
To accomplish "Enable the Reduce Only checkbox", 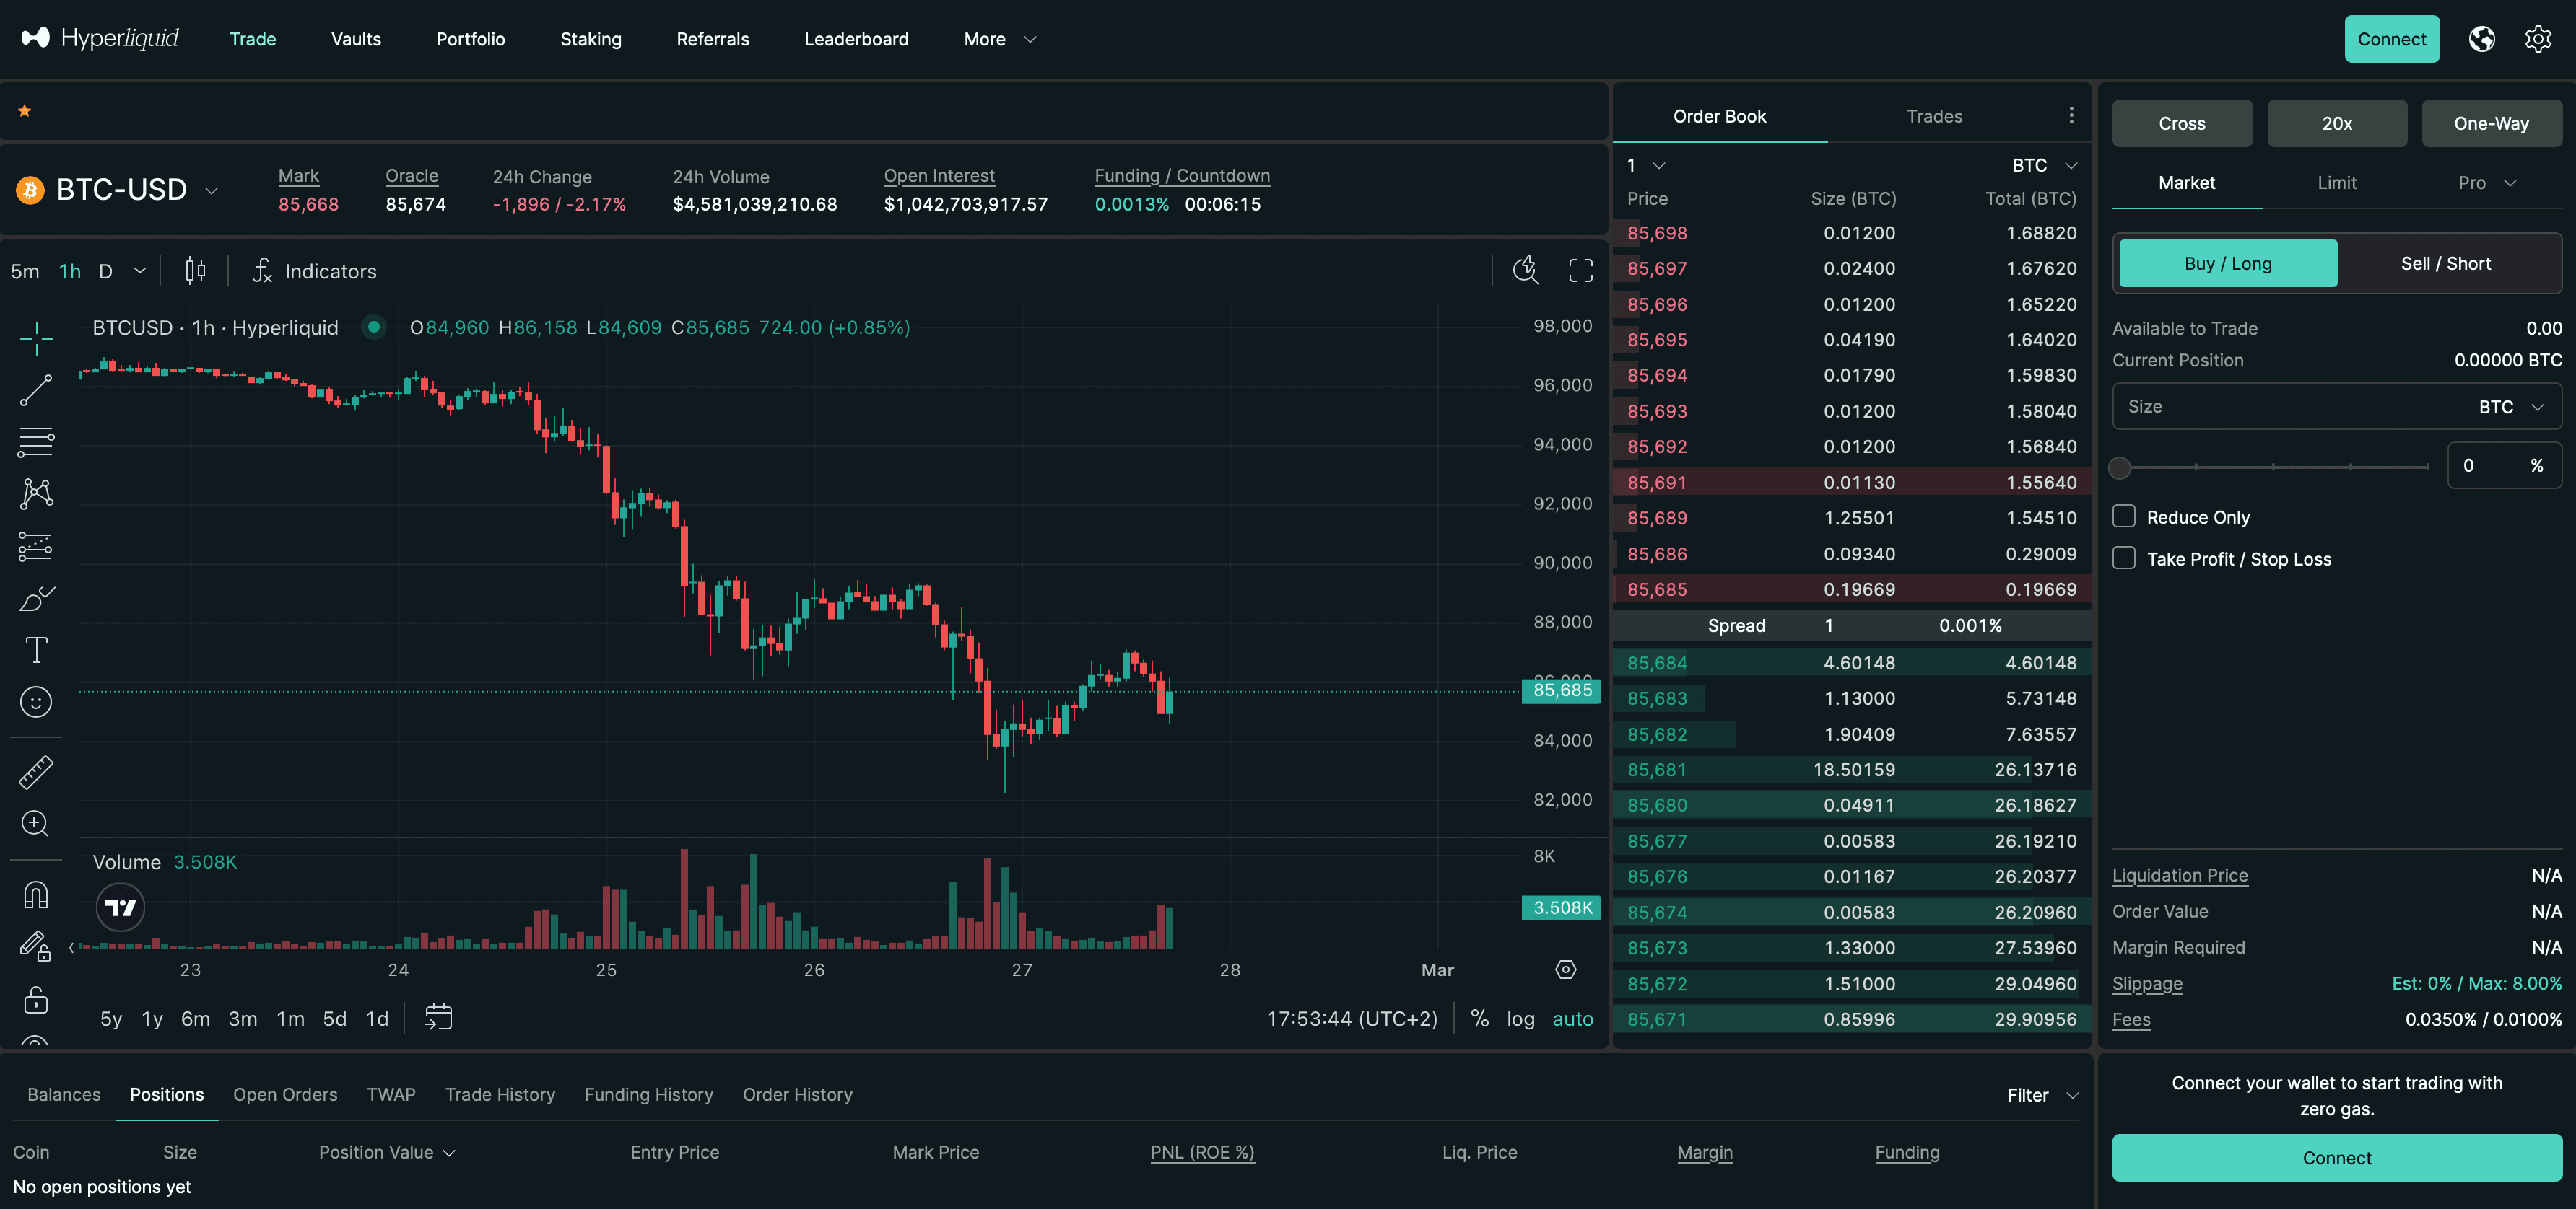I will (x=2124, y=516).
